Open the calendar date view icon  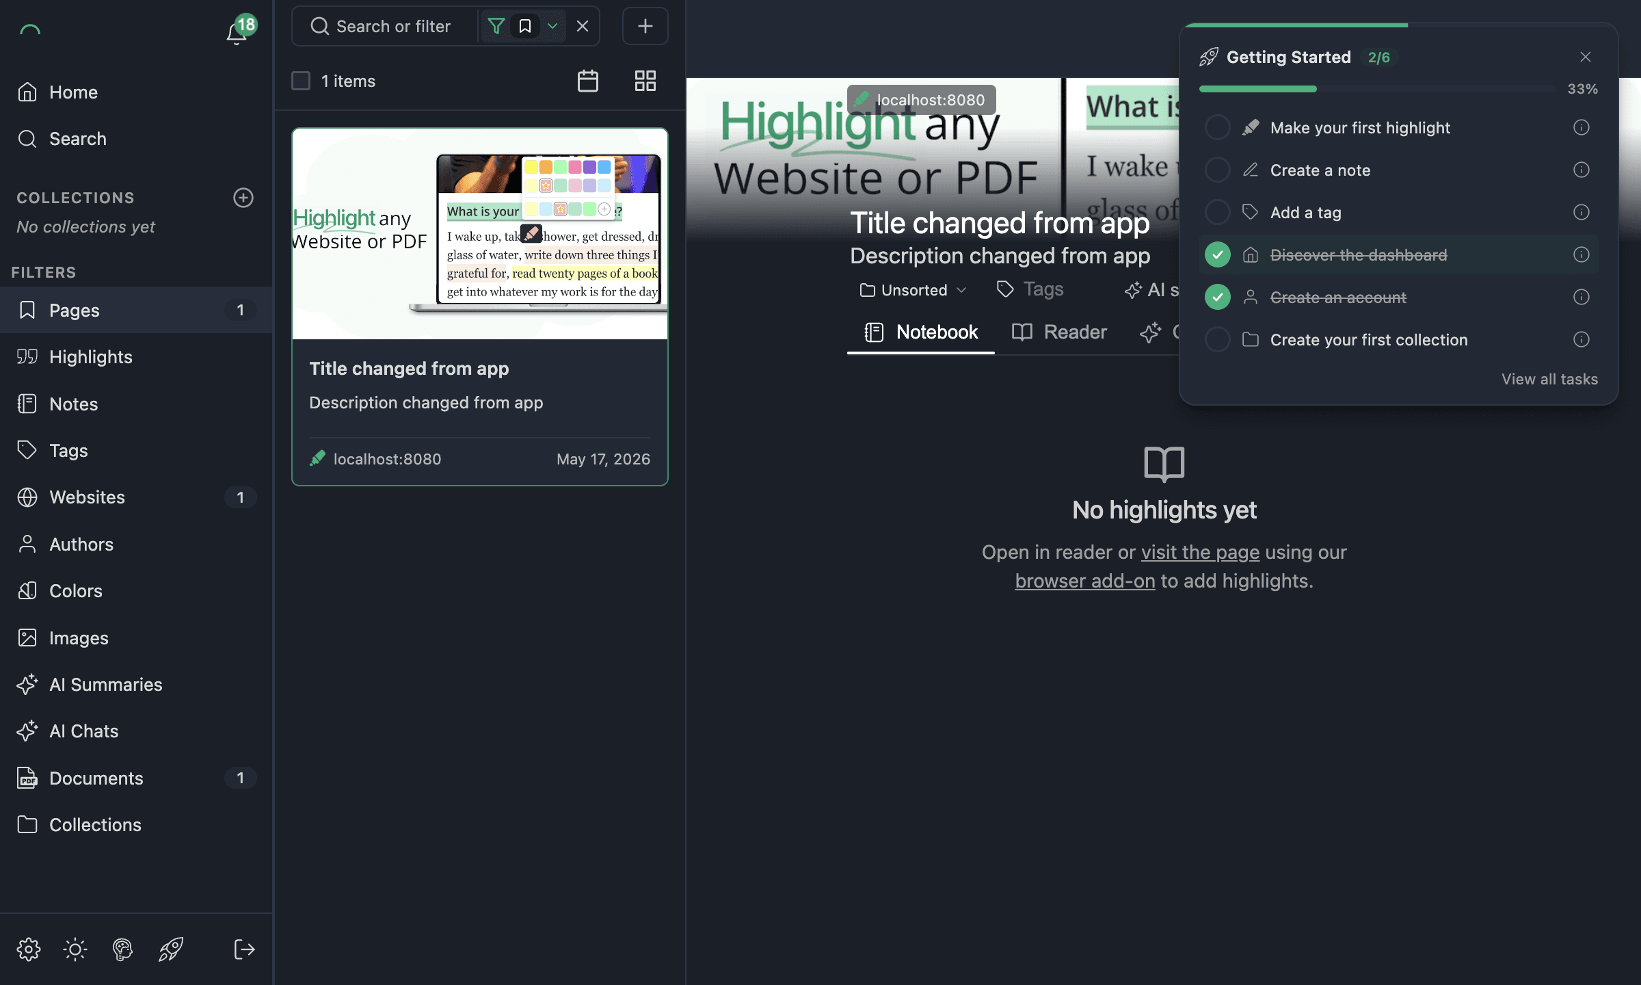click(588, 81)
